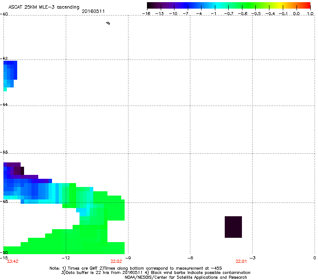Click the longitude label -12
Screen dimensions: 318x280
coord(66,258)
